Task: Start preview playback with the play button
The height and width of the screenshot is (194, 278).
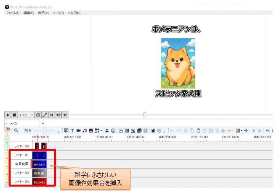Action: click(x=8, y=115)
